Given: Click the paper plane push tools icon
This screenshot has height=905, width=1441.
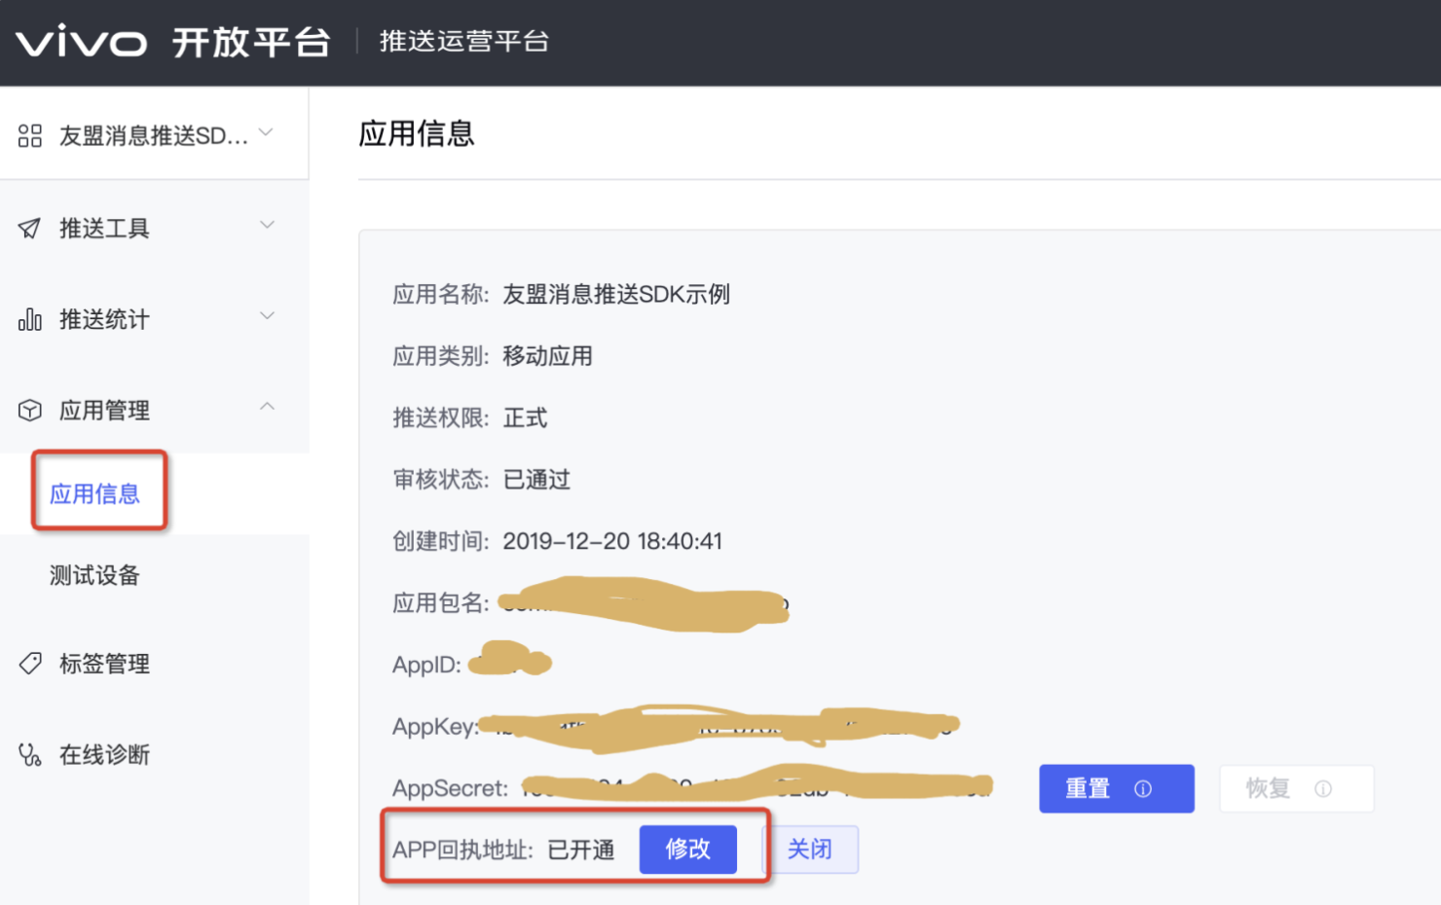Looking at the screenshot, I should (x=30, y=228).
